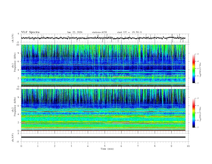Click the "-6" label on ch.1 colorbar
This screenshot has width=212, height=164.
(x=198, y=76)
